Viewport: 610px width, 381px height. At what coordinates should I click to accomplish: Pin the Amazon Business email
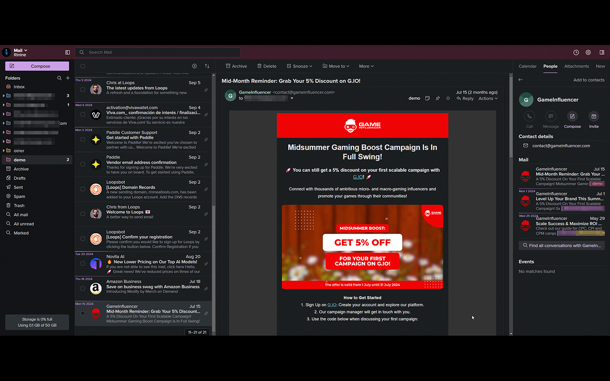[206, 289]
